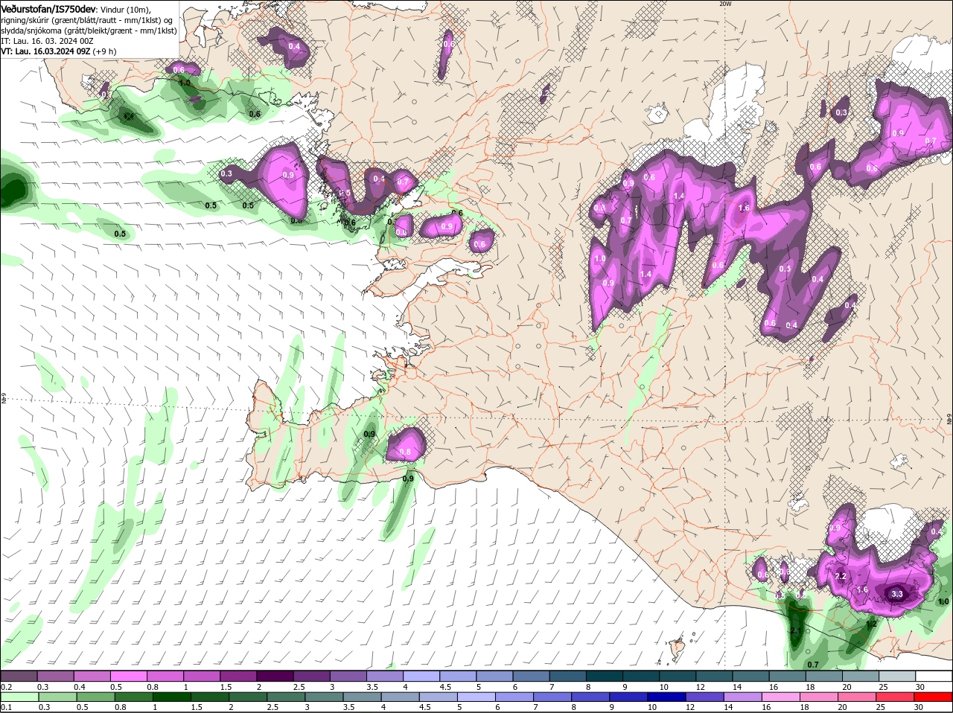Click the '2.1' rain value label
This screenshot has width=953, height=713.
coord(795,631)
